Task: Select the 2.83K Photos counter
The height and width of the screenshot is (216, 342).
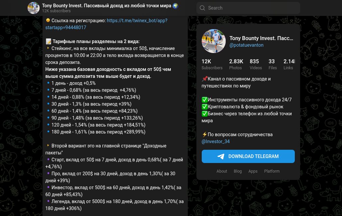Action: 236,64
